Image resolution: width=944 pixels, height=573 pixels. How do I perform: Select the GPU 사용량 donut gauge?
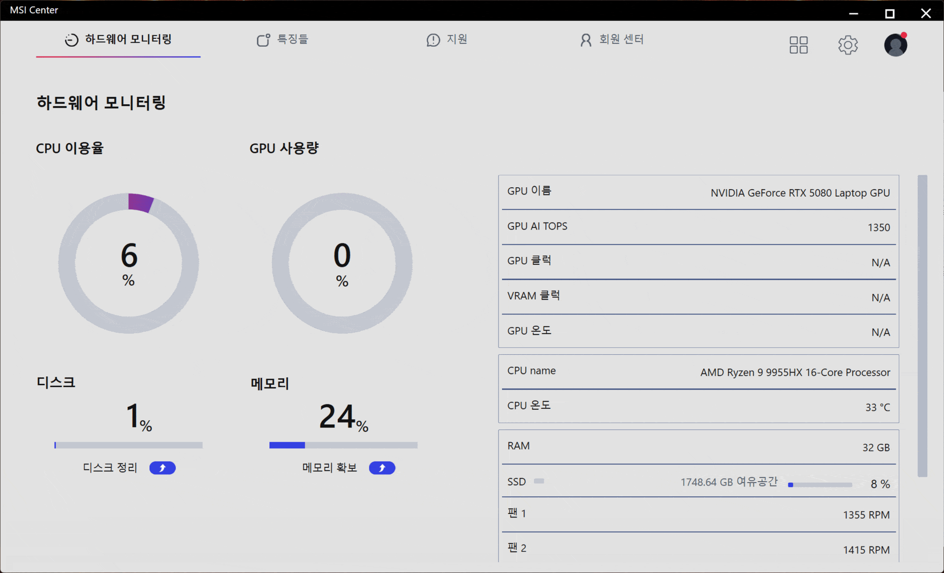pyautogui.click(x=342, y=263)
